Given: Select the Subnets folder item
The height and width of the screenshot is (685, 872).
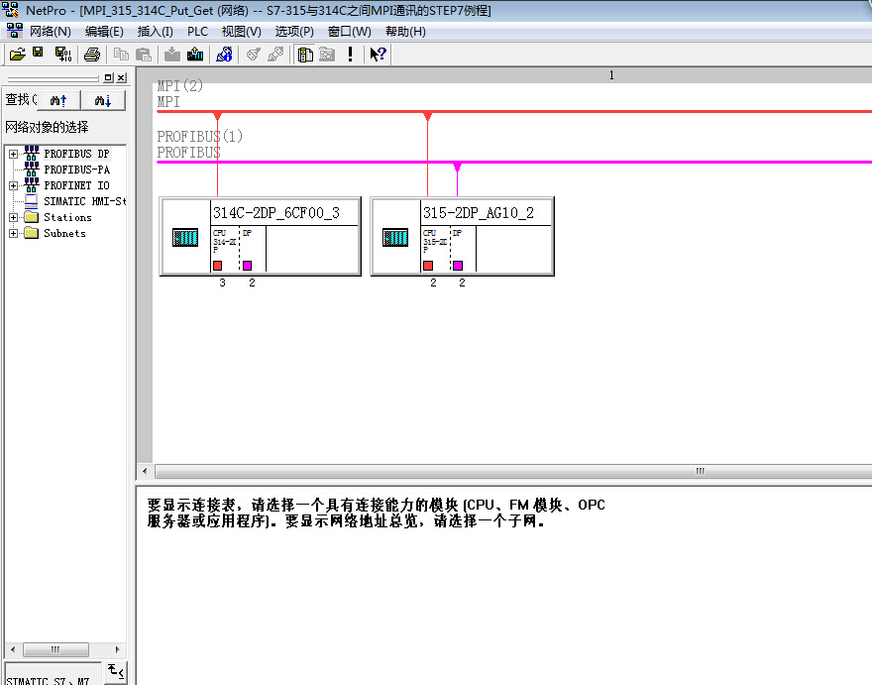Looking at the screenshot, I should [65, 233].
